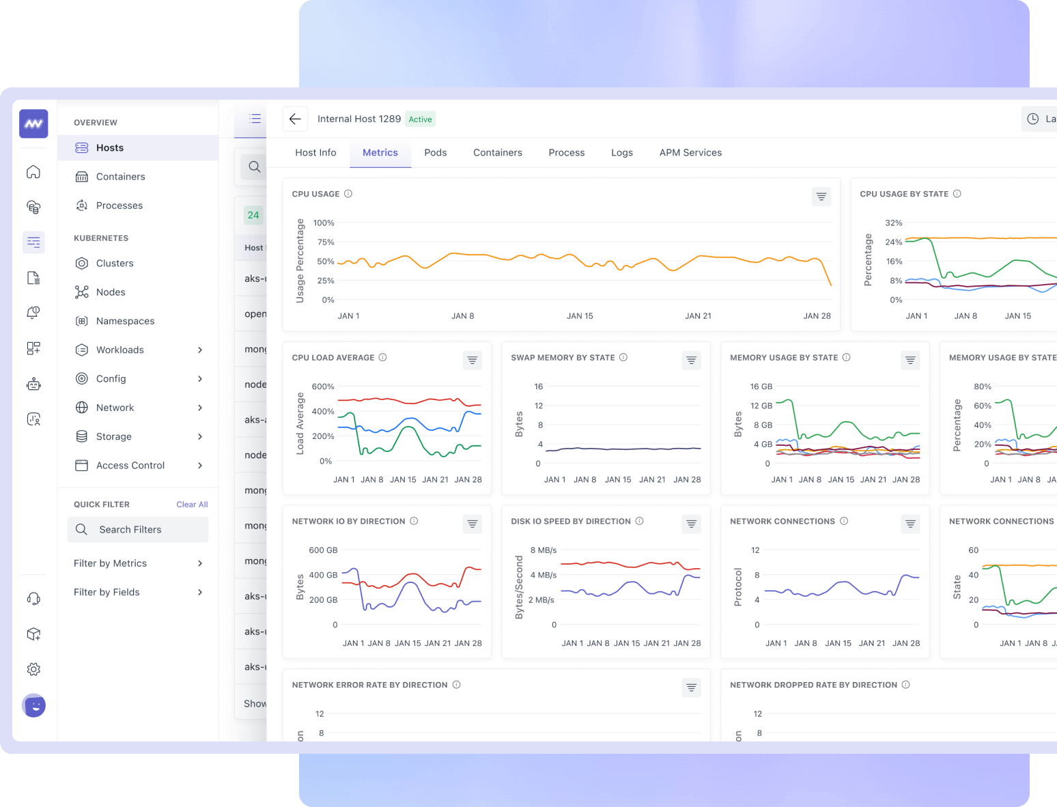Click the filter icon on CPU Load Average
The height and width of the screenshot is (807, 1057).
(472, 360)
